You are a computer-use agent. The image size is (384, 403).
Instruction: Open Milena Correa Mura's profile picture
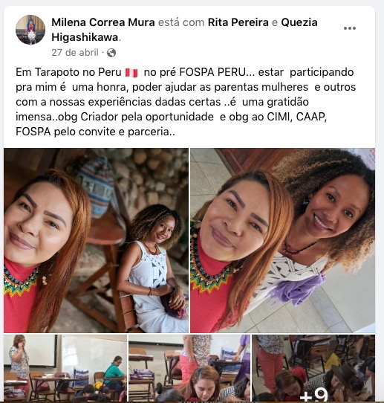(x=30, y=30)
